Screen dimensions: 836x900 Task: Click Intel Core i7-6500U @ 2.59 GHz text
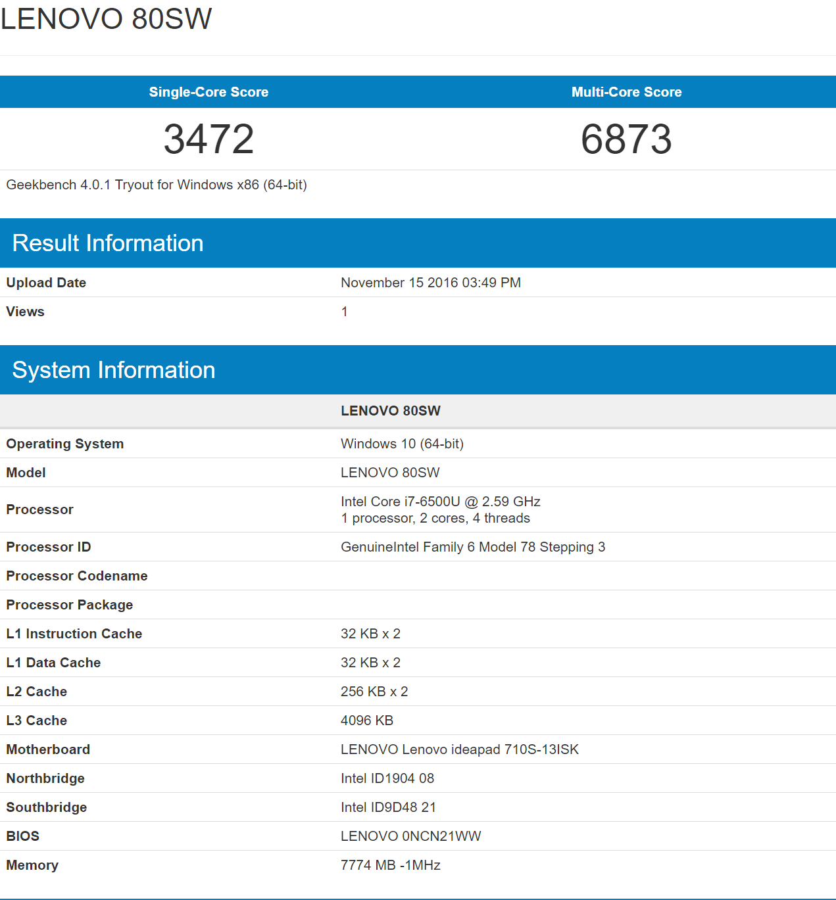[441, 502]
